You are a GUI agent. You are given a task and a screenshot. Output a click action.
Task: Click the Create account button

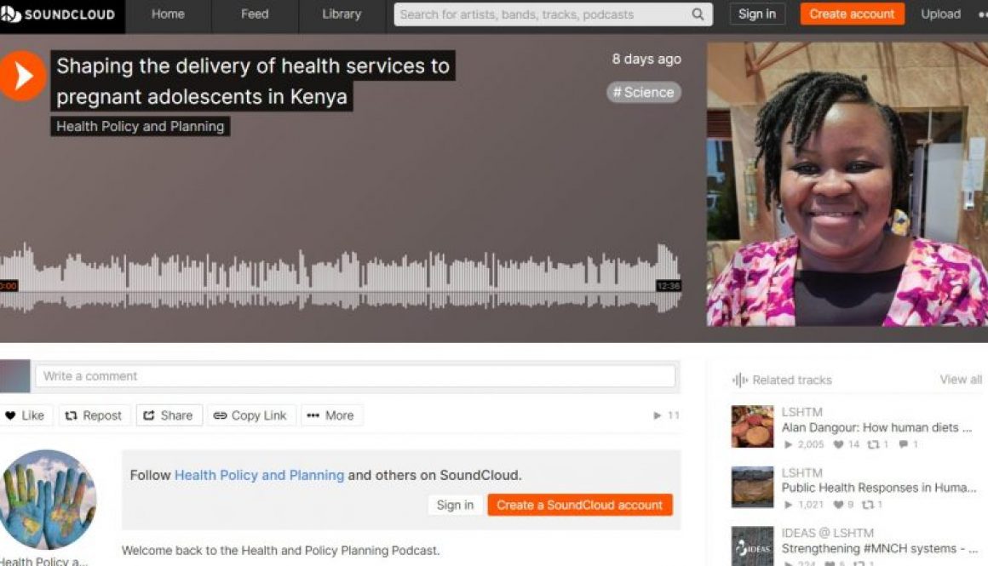tap(852, 14)
